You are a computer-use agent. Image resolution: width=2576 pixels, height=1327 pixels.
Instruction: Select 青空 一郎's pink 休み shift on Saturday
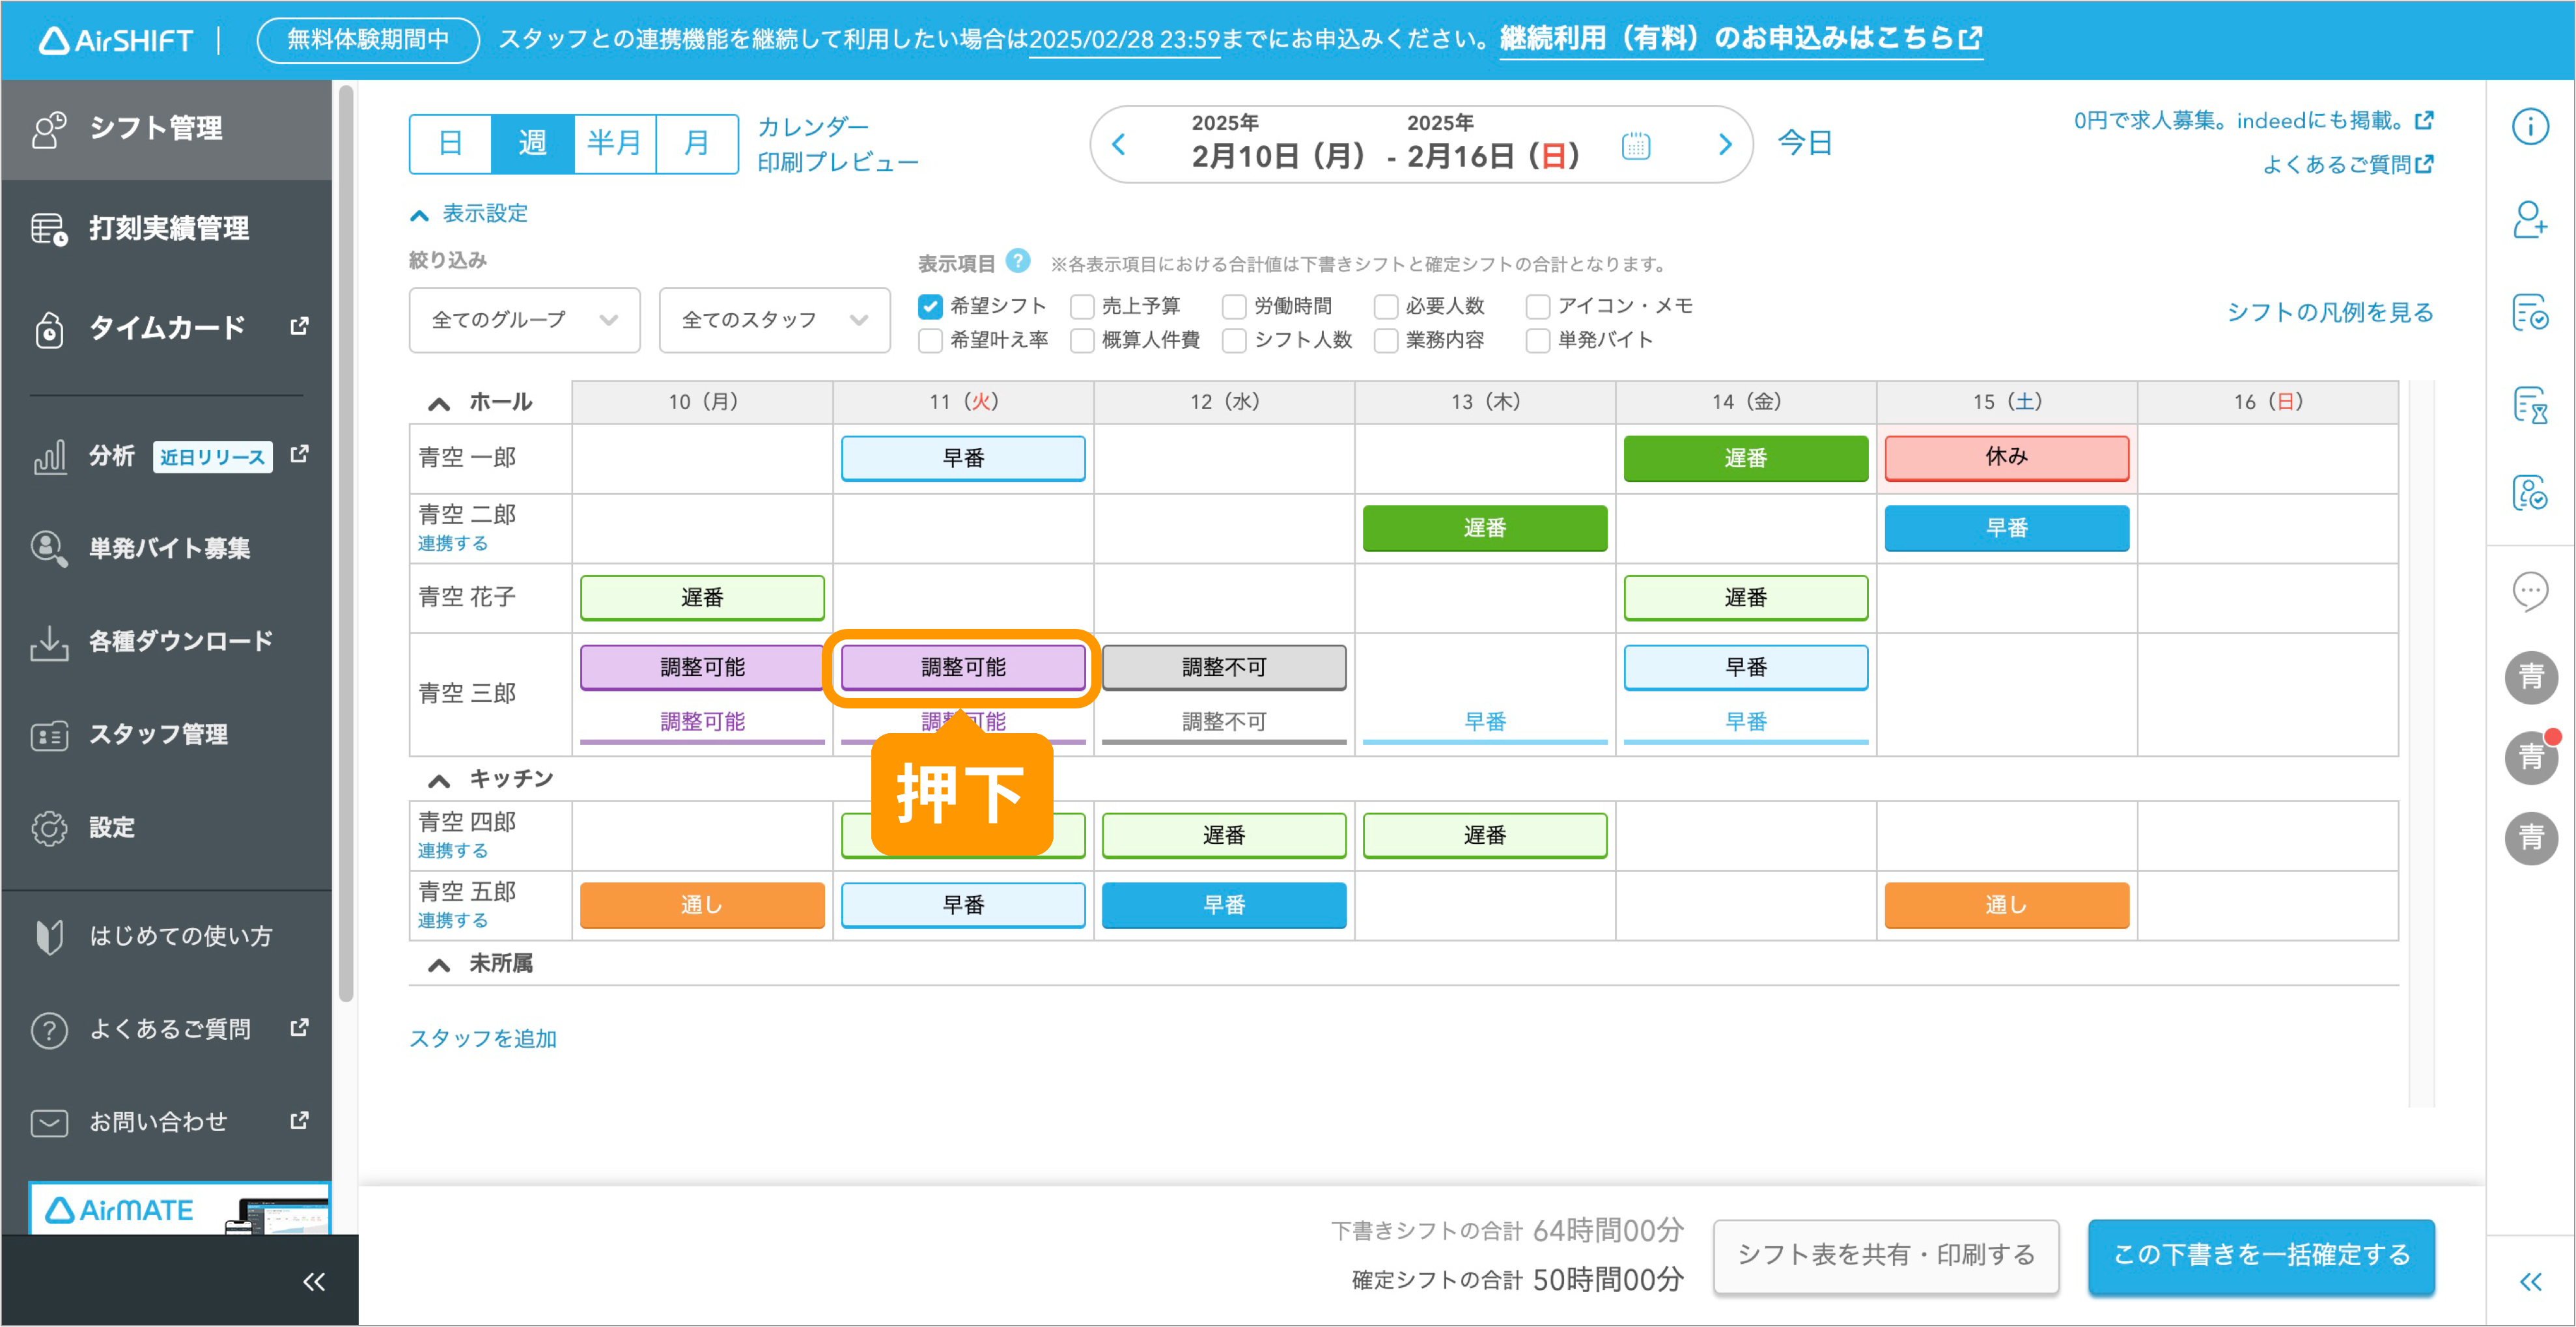pos(2006,458)
